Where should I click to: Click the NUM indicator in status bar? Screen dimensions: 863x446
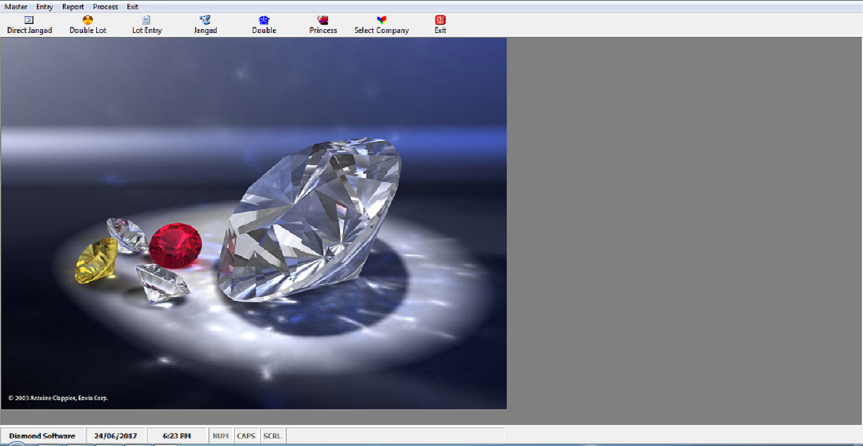point(220,436)
